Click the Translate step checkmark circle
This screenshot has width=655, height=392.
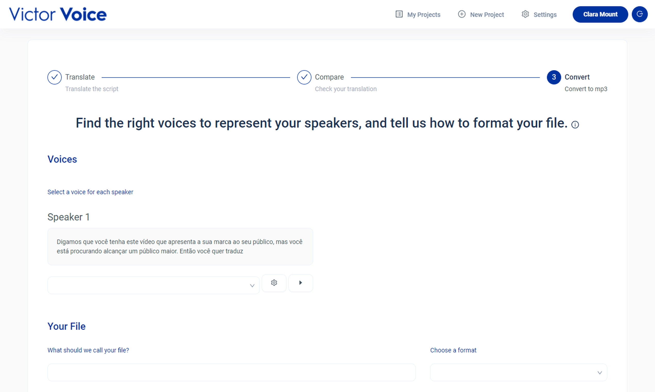pos(54,77)
